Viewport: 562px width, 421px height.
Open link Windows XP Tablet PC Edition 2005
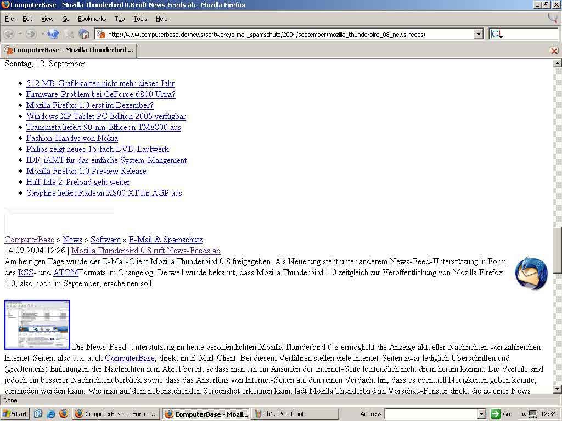[x=106, y=116]
